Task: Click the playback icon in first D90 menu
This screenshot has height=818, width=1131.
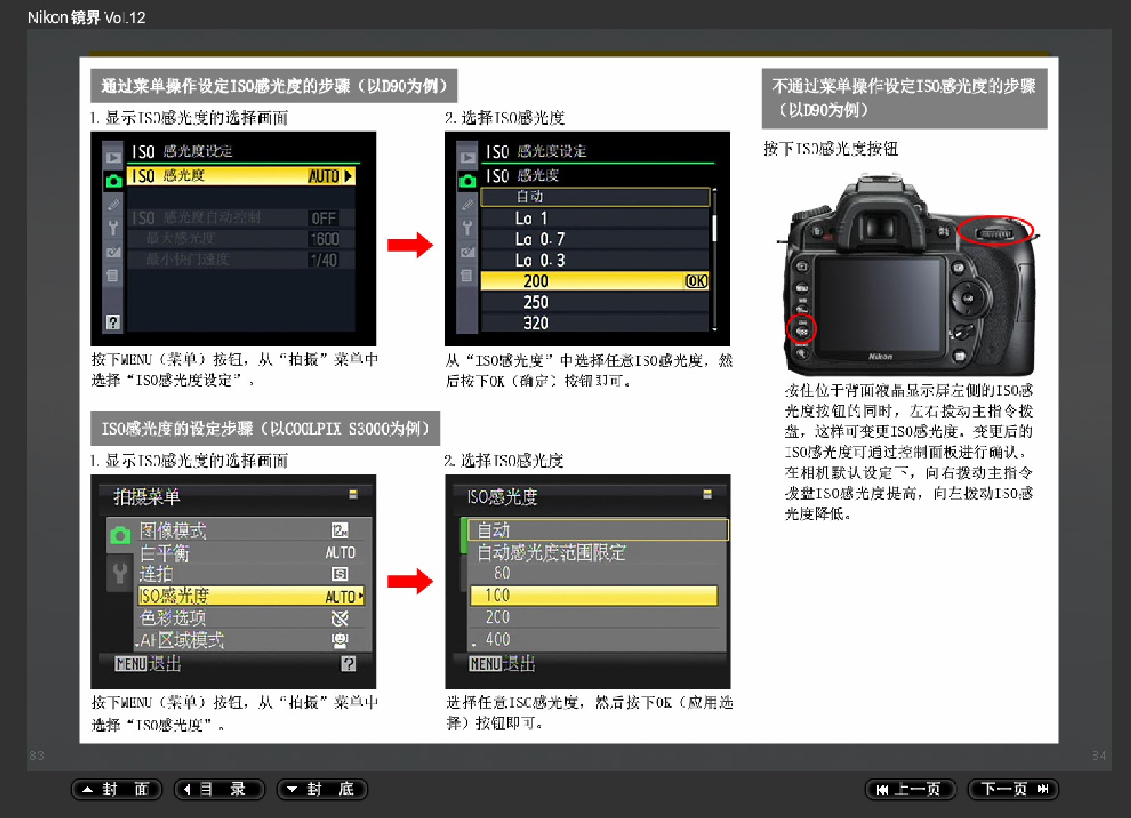Action: [x=113, y=158]
